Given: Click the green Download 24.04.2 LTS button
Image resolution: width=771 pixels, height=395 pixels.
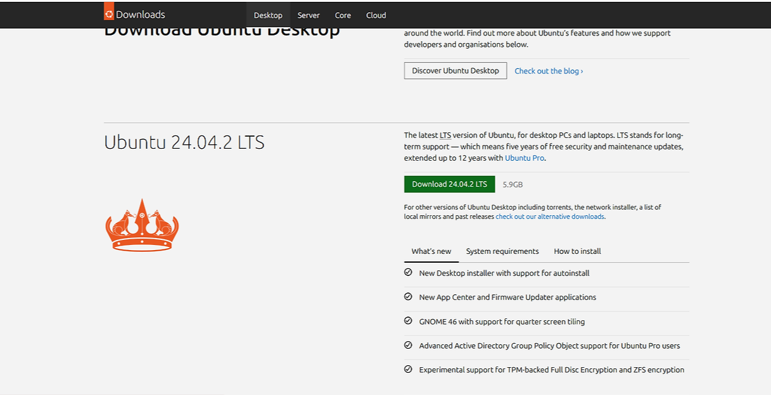Looking at the screenshot, I should (x=449, y=184).
